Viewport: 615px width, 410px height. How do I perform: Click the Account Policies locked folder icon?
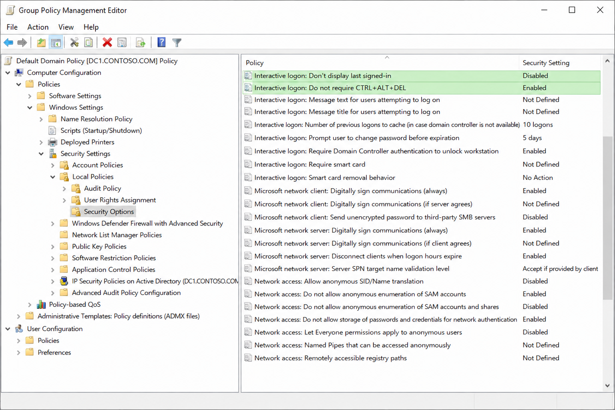pyautogui.click(x=64, y=165)
